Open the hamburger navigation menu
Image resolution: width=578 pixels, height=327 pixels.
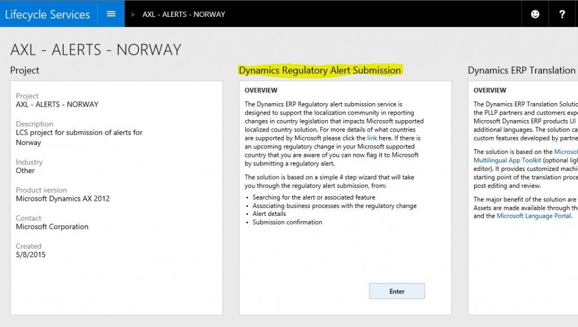111,14
